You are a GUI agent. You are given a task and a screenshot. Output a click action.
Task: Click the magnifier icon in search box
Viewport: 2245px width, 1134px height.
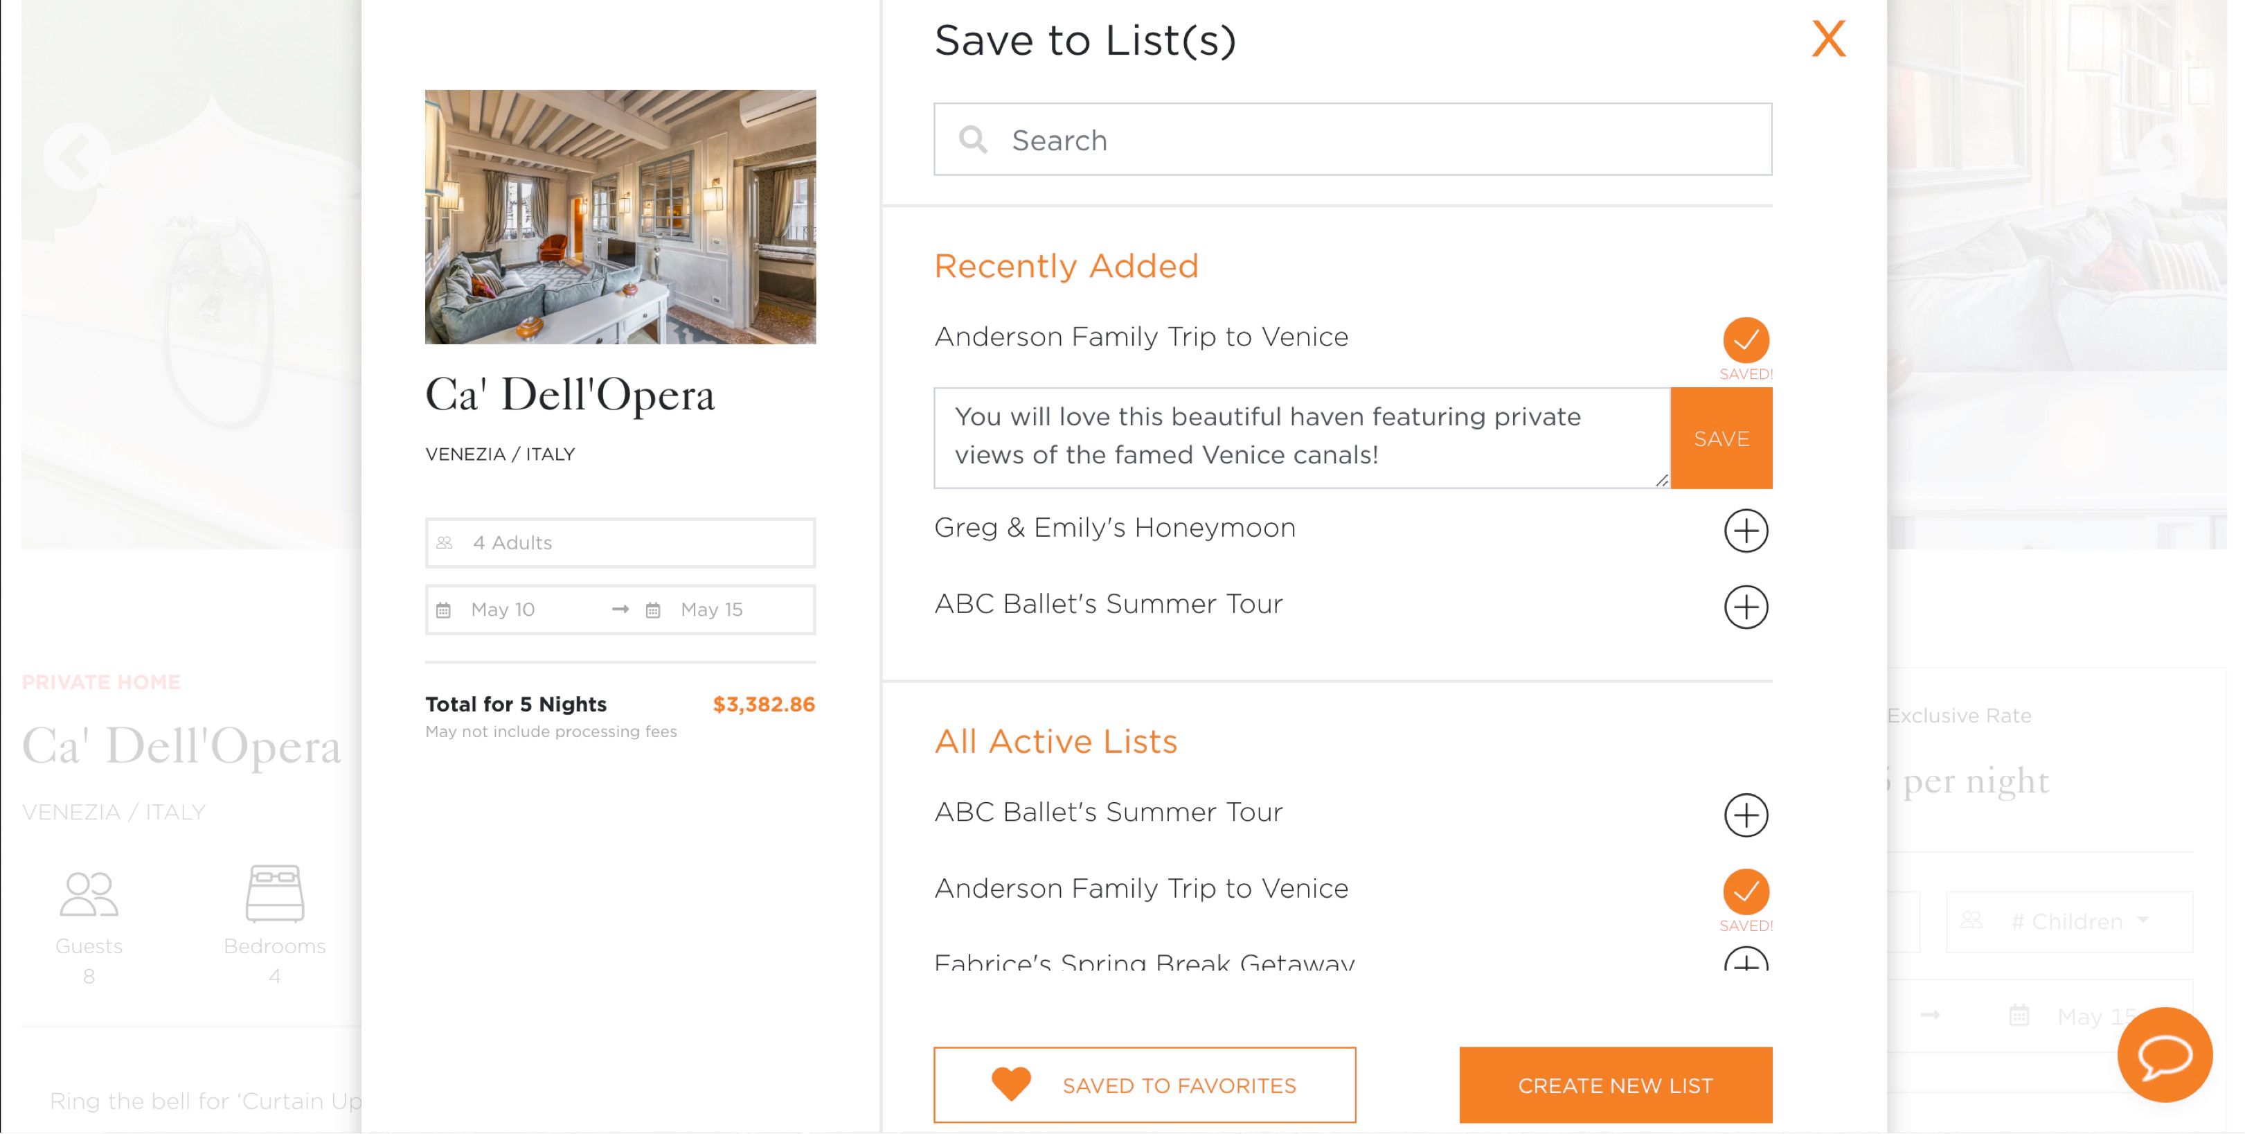point(973,139)
